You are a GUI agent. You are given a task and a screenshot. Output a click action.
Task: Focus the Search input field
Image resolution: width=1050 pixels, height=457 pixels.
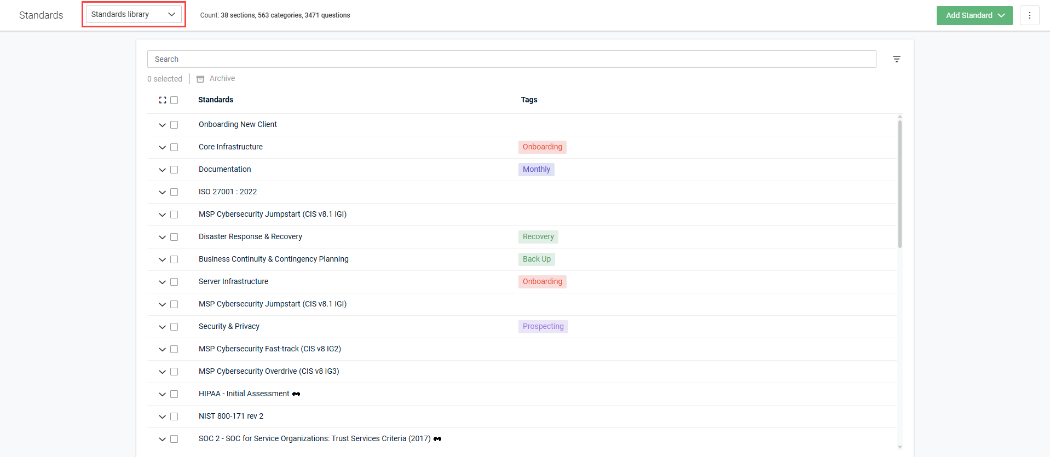point(511,59)
